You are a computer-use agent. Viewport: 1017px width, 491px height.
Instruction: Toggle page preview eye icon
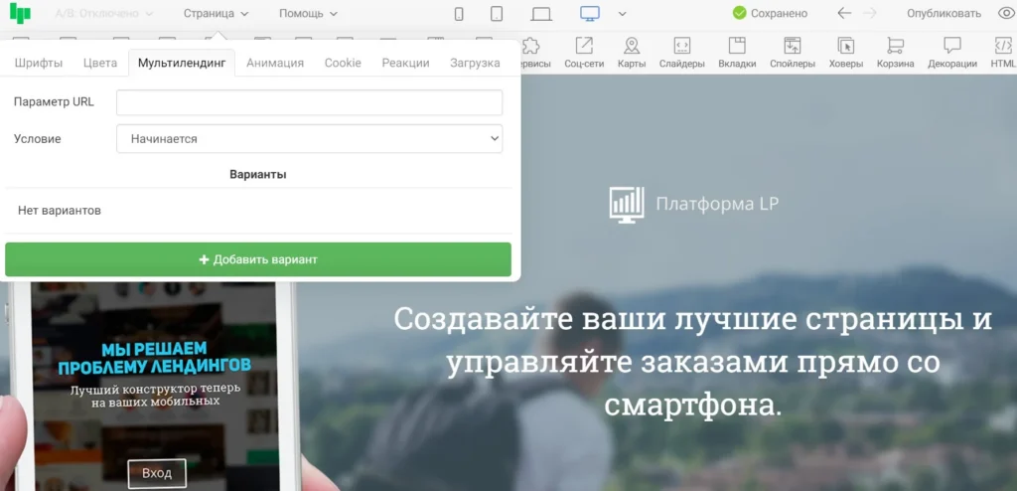1006,13
